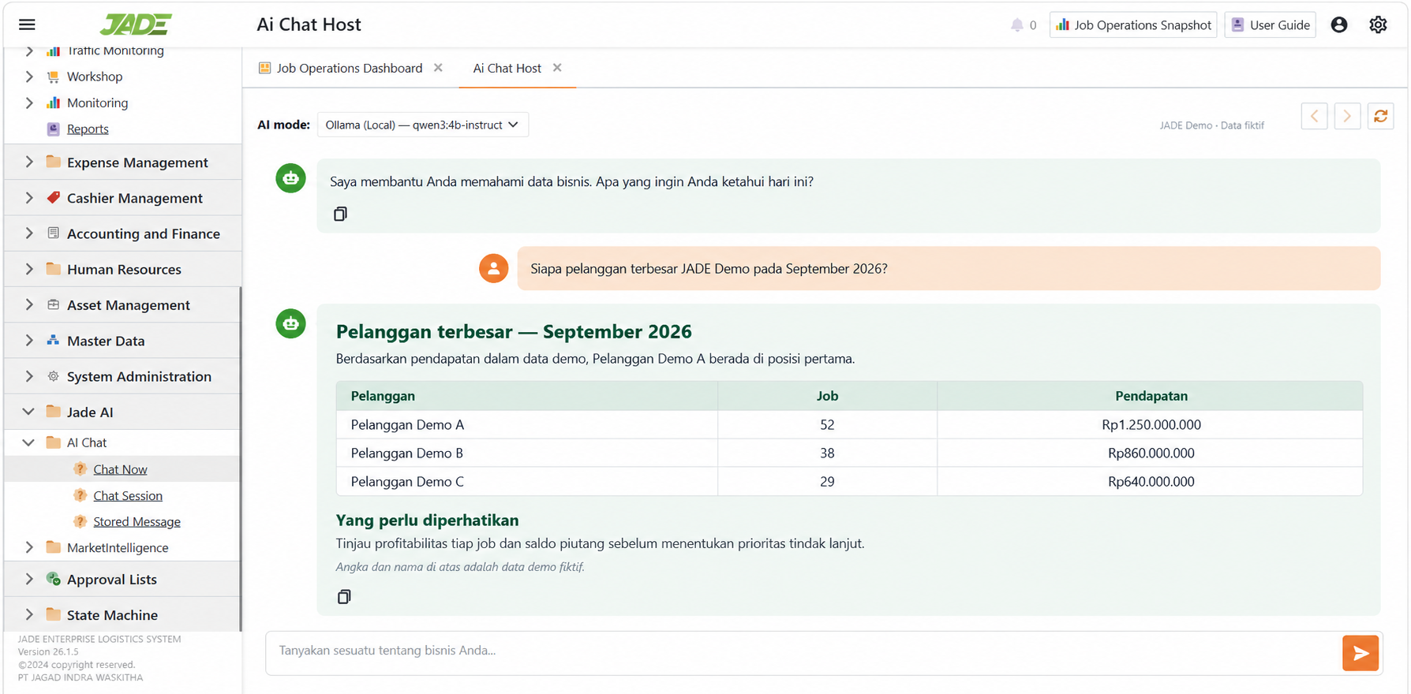This screenshot has width=1411, height=694.
Task: Click the Pendapatan column header
Action: (x=1151, y=396)
